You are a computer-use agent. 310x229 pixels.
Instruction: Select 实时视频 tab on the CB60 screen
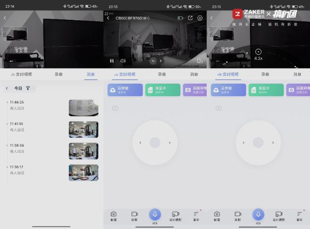(x=125, y=74)
